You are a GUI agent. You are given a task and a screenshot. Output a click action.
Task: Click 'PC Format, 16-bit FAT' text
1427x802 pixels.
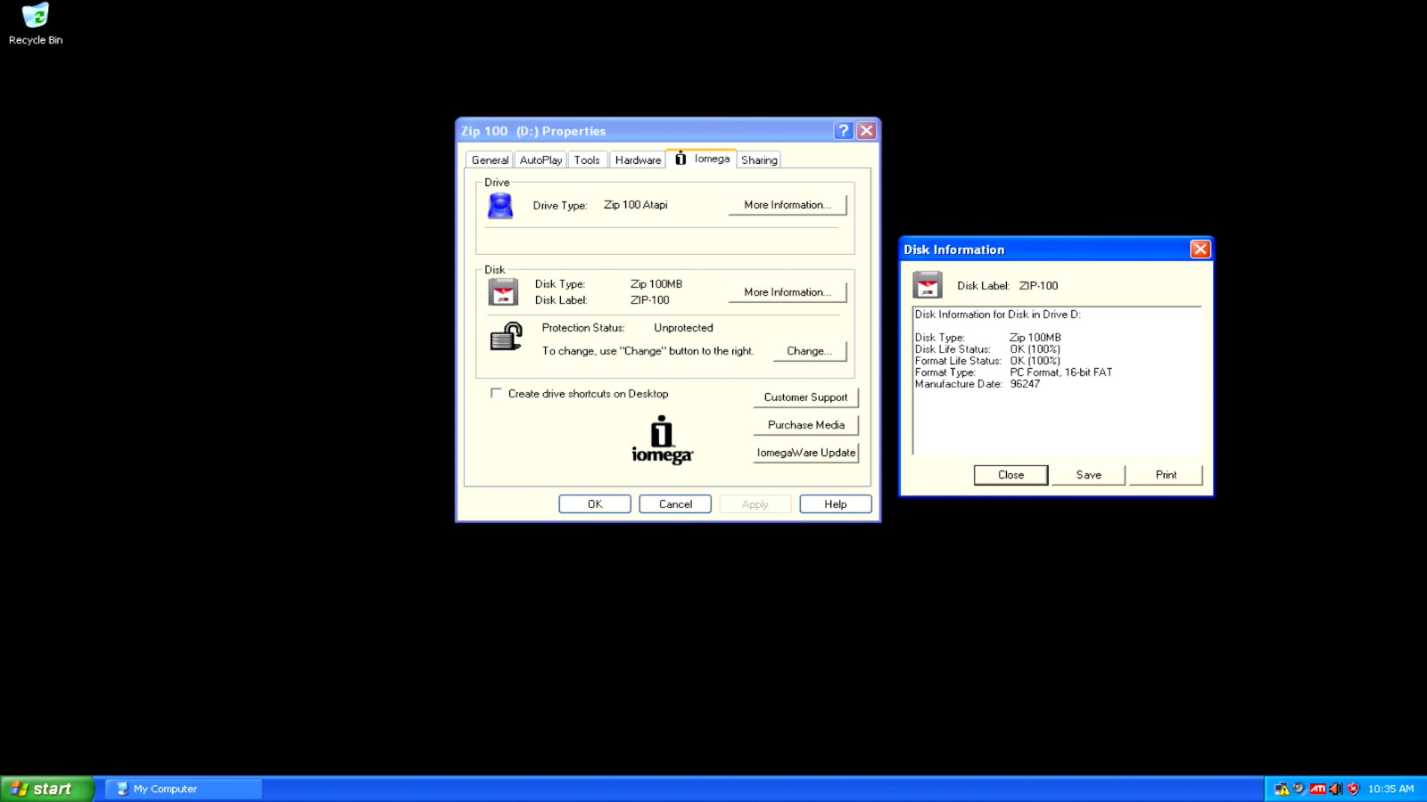point(1061,372)
